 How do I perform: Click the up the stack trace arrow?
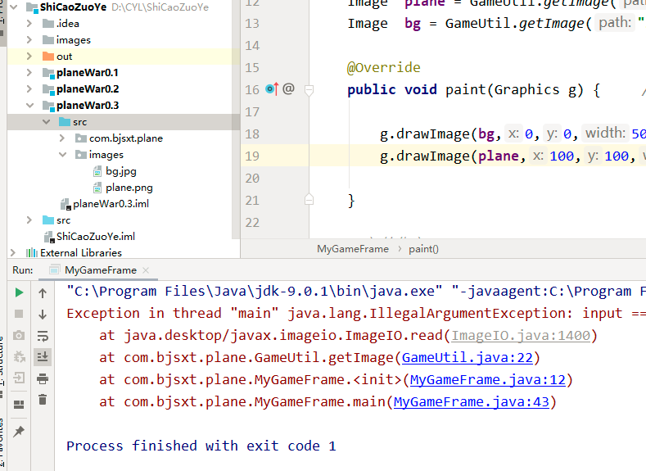[43, 293]
